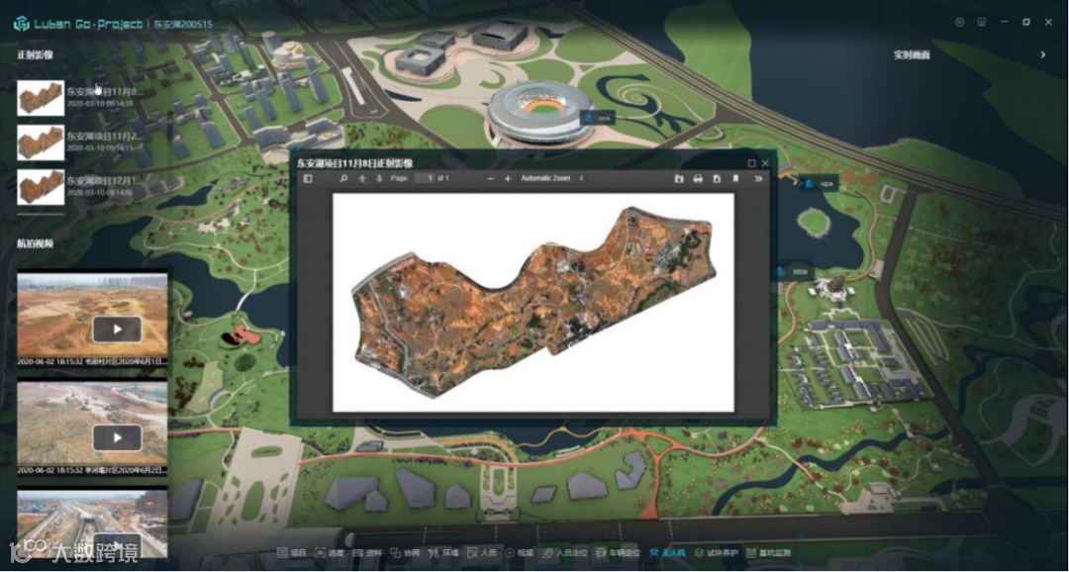Viewport: 1069px width, 572px height.
Task: Print the orthophoto document
Action: tap(698, 178)
